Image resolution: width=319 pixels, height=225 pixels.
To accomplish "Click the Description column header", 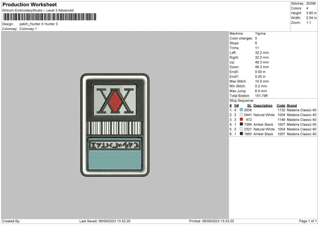I will [263, 106].
